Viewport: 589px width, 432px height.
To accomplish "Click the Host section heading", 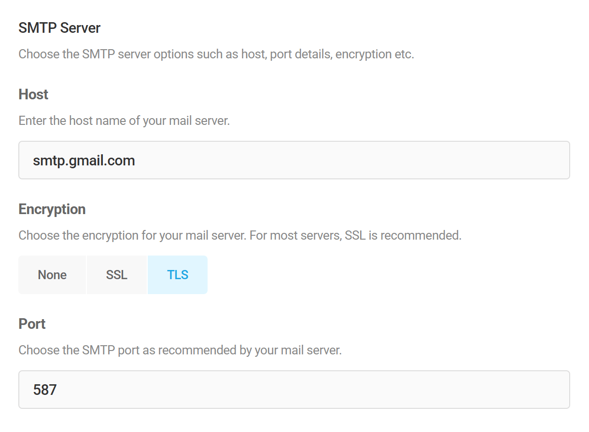I will coord(33,94).
